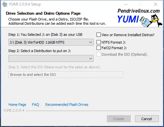Click the Step 2 Select a Distribution label
The image size is (164, 127).
pos(39,51)
